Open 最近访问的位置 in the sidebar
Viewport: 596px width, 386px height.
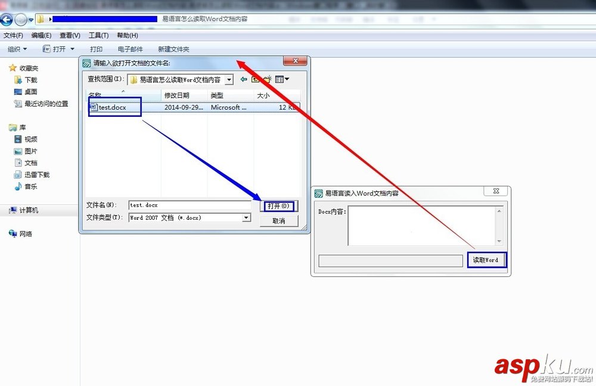pos(46,103)
